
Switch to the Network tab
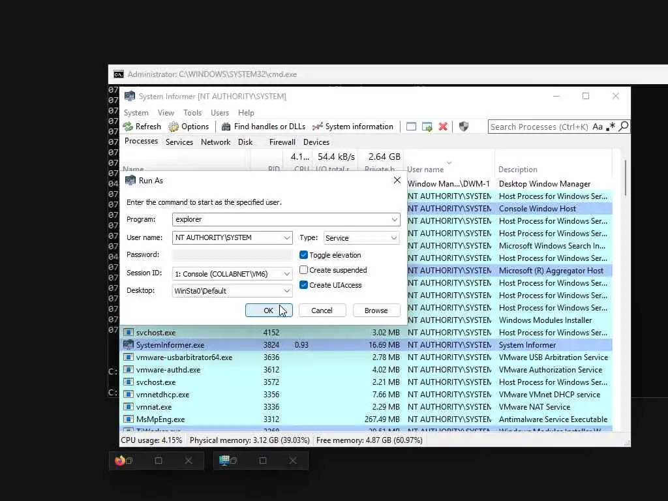(x=215, y=142)
